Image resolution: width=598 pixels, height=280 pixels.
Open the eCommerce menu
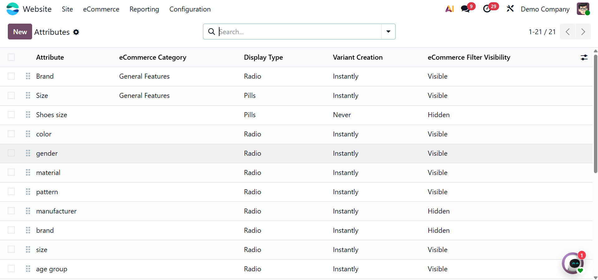pyautogui.click(x=101, y=9)
